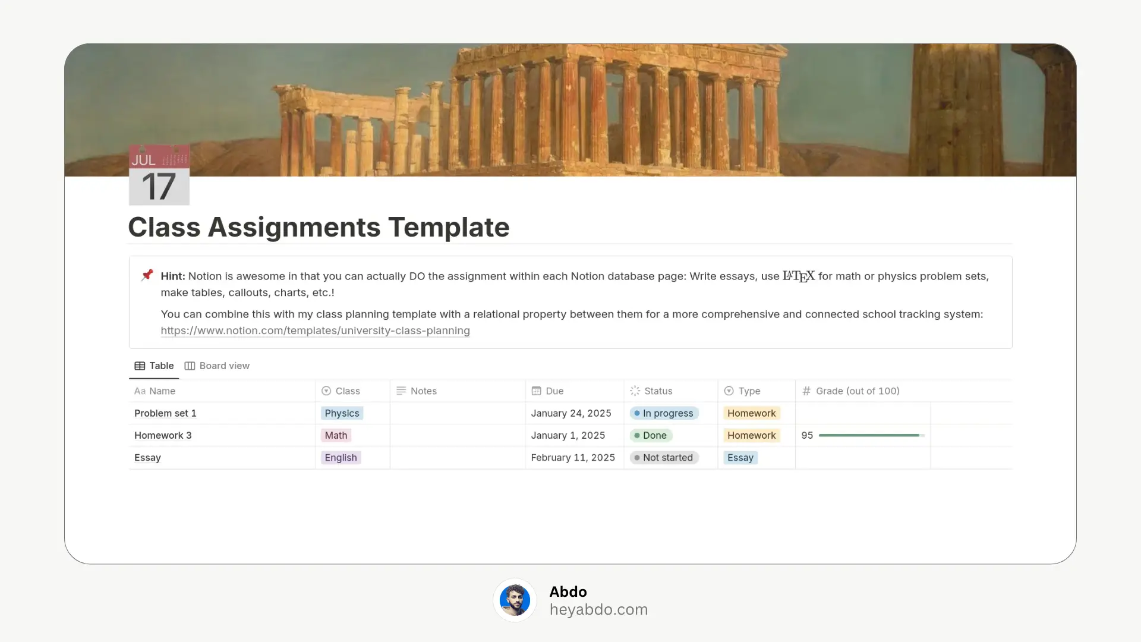Click the red pushpin icon in callout
Screen dimensions: 1141x642
click(147, 275)
